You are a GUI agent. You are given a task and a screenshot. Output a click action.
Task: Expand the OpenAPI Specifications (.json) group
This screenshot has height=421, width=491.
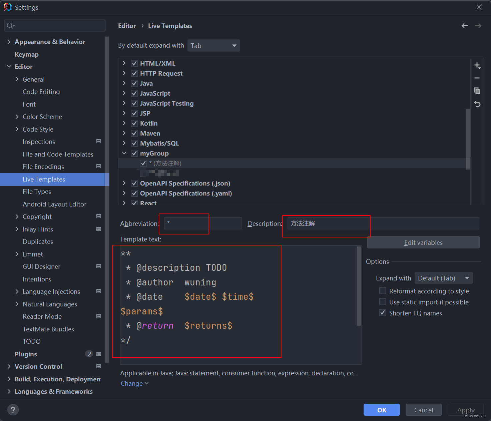coord(124,183)
